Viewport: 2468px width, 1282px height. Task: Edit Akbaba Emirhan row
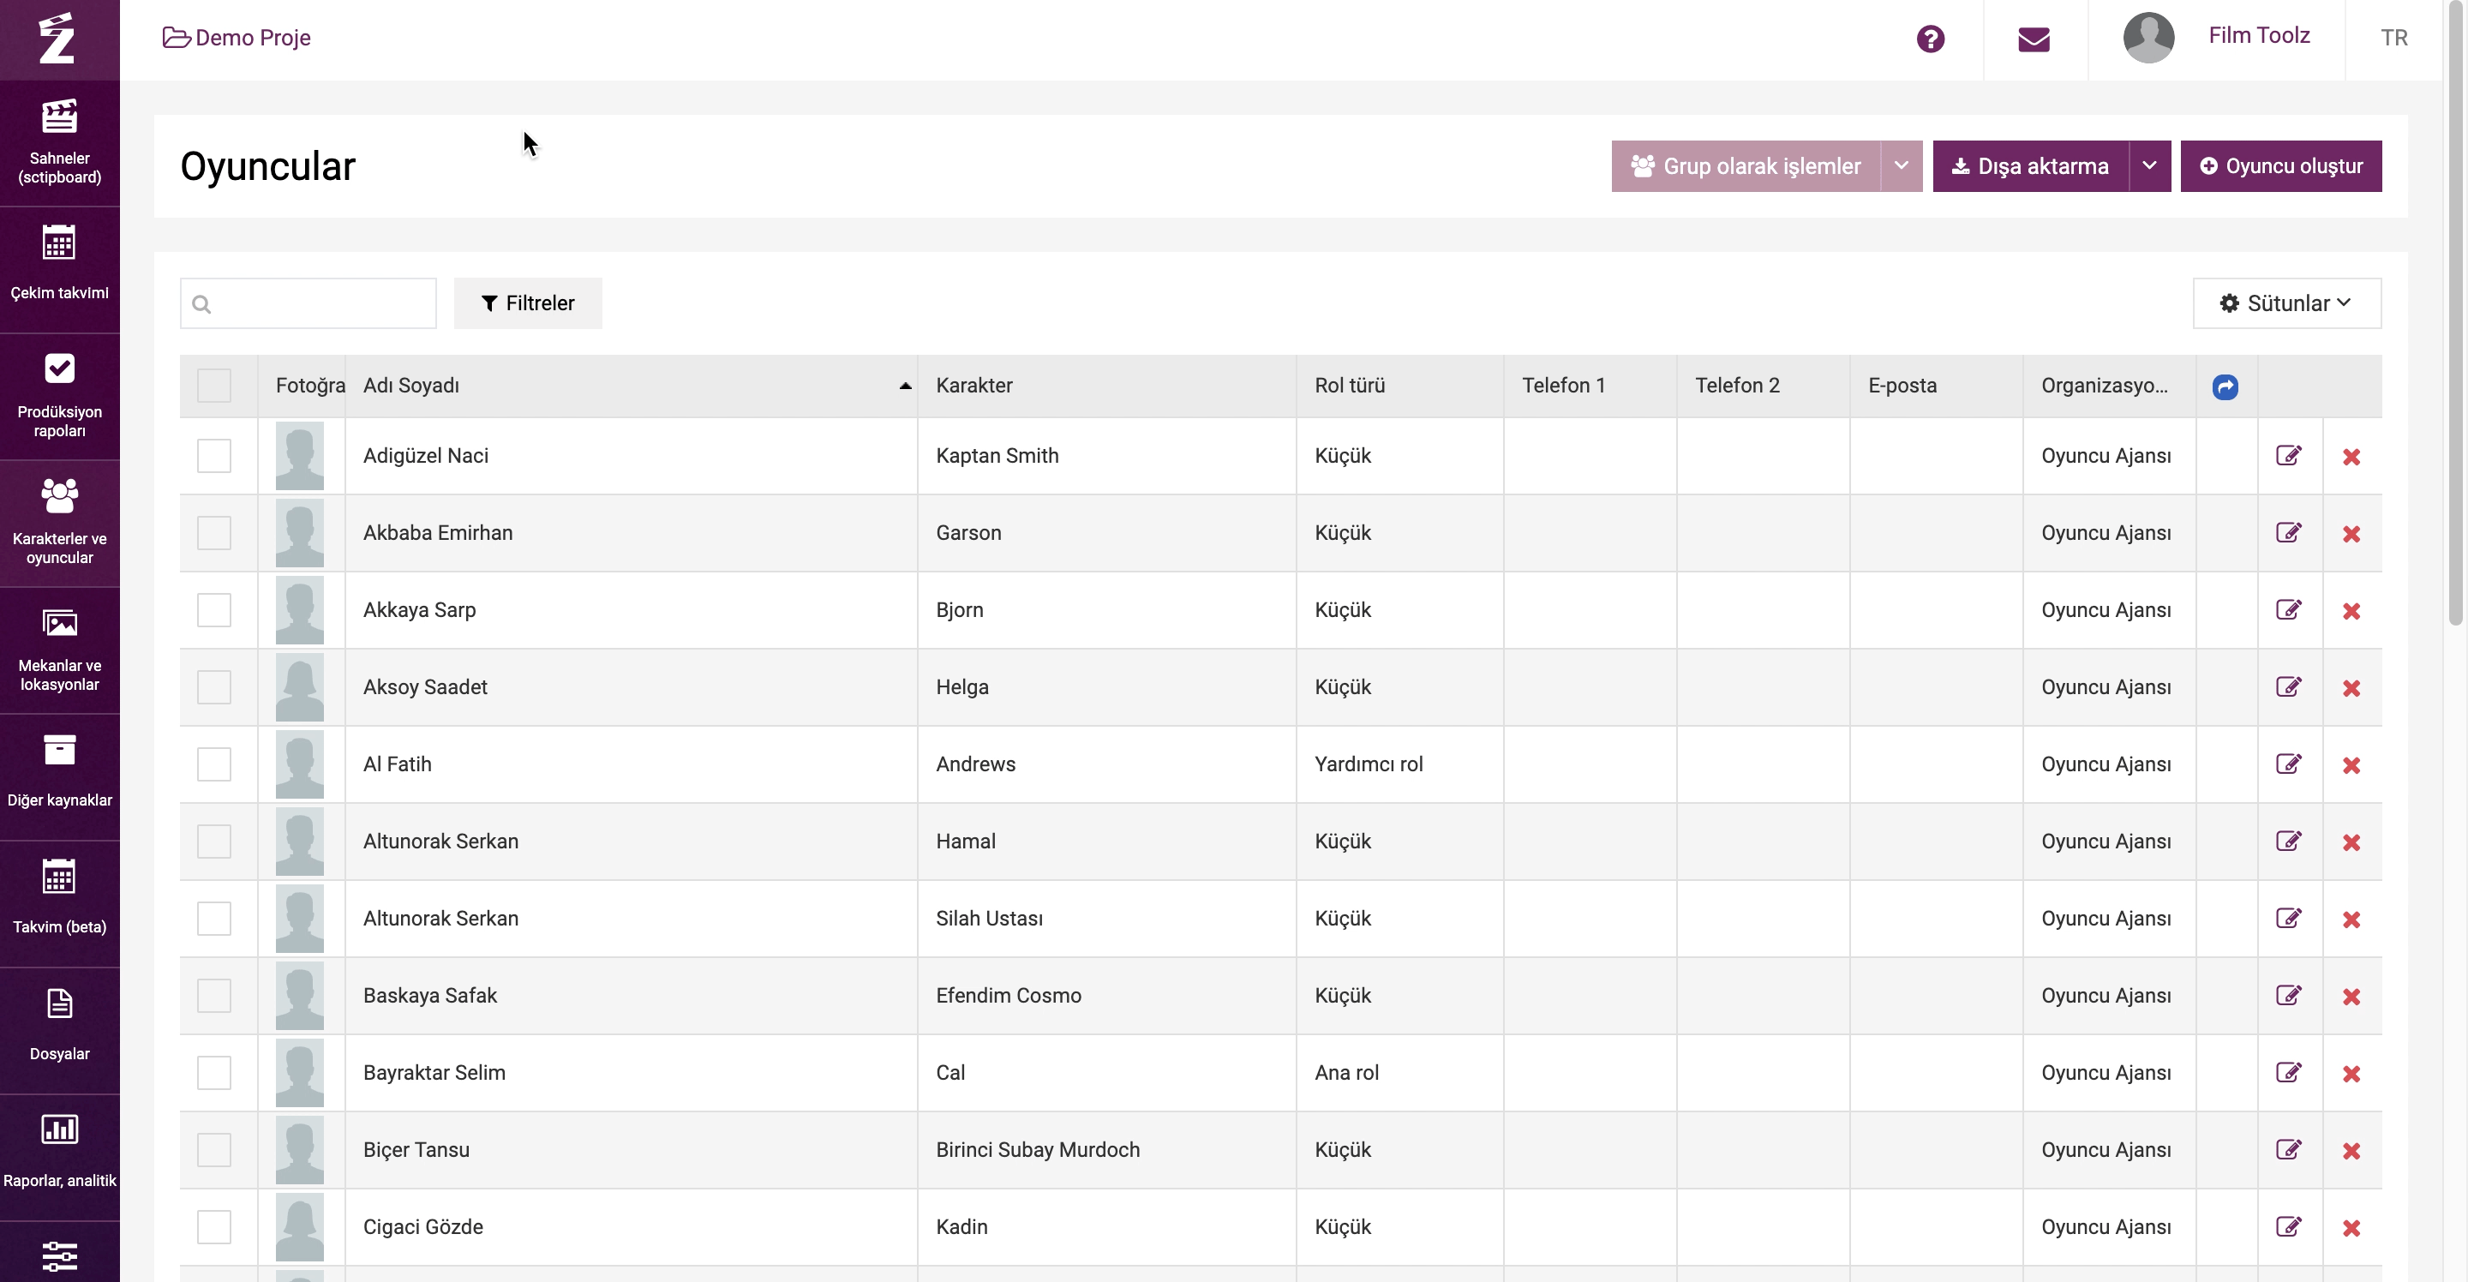2288,533
